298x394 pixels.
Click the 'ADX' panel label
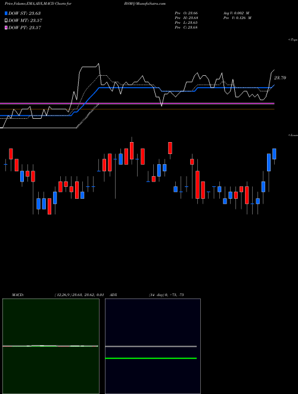click(113, 295)
